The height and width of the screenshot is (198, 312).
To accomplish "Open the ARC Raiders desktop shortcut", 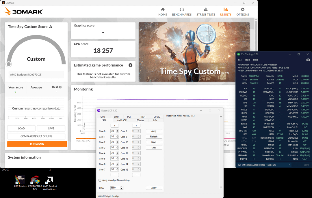I will pos(20,180).
